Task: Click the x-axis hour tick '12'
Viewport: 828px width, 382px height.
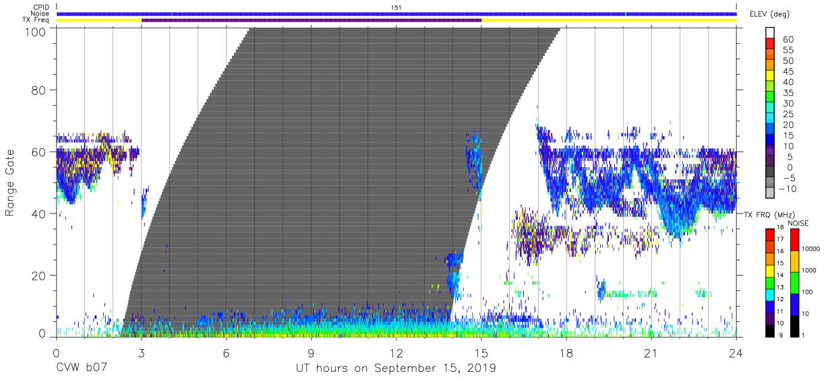Action: coord(396,353)
